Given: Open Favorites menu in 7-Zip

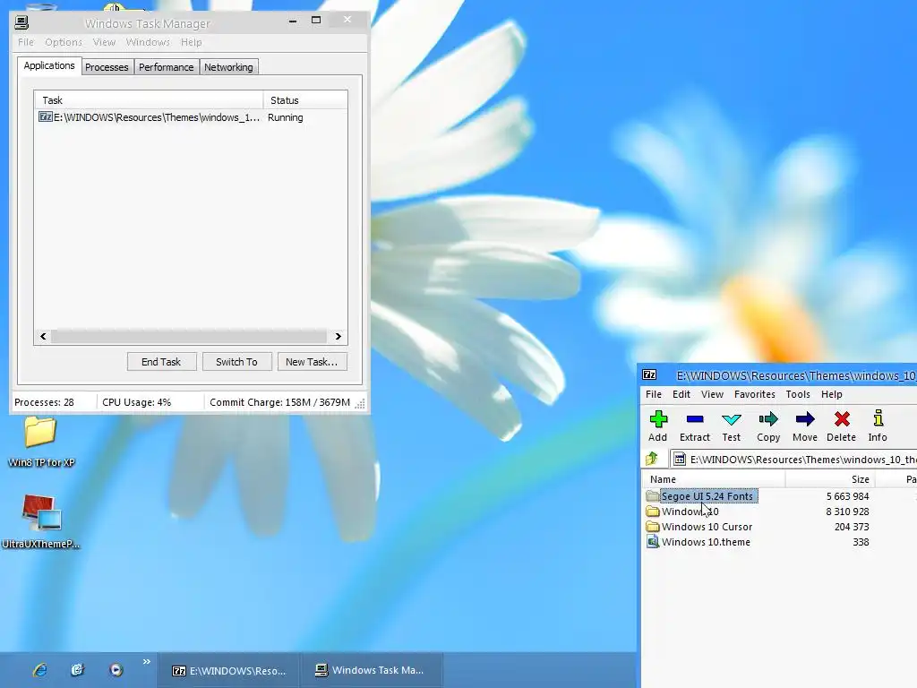Looking at the screenshot, I should (x=754, y=394).
